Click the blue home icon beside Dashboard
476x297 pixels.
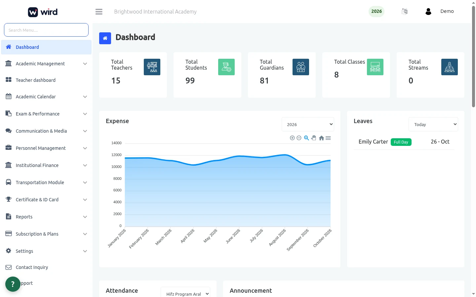(105, 38)
